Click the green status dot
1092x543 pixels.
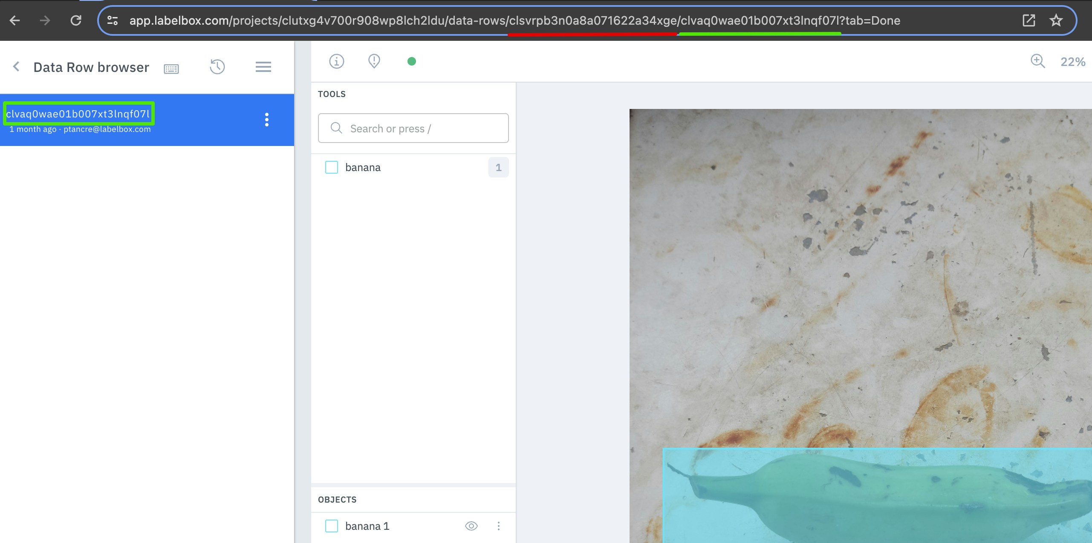coord(412,62)
